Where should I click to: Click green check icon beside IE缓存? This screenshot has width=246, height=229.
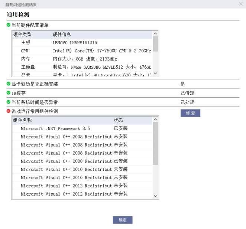tap(9, 93)
